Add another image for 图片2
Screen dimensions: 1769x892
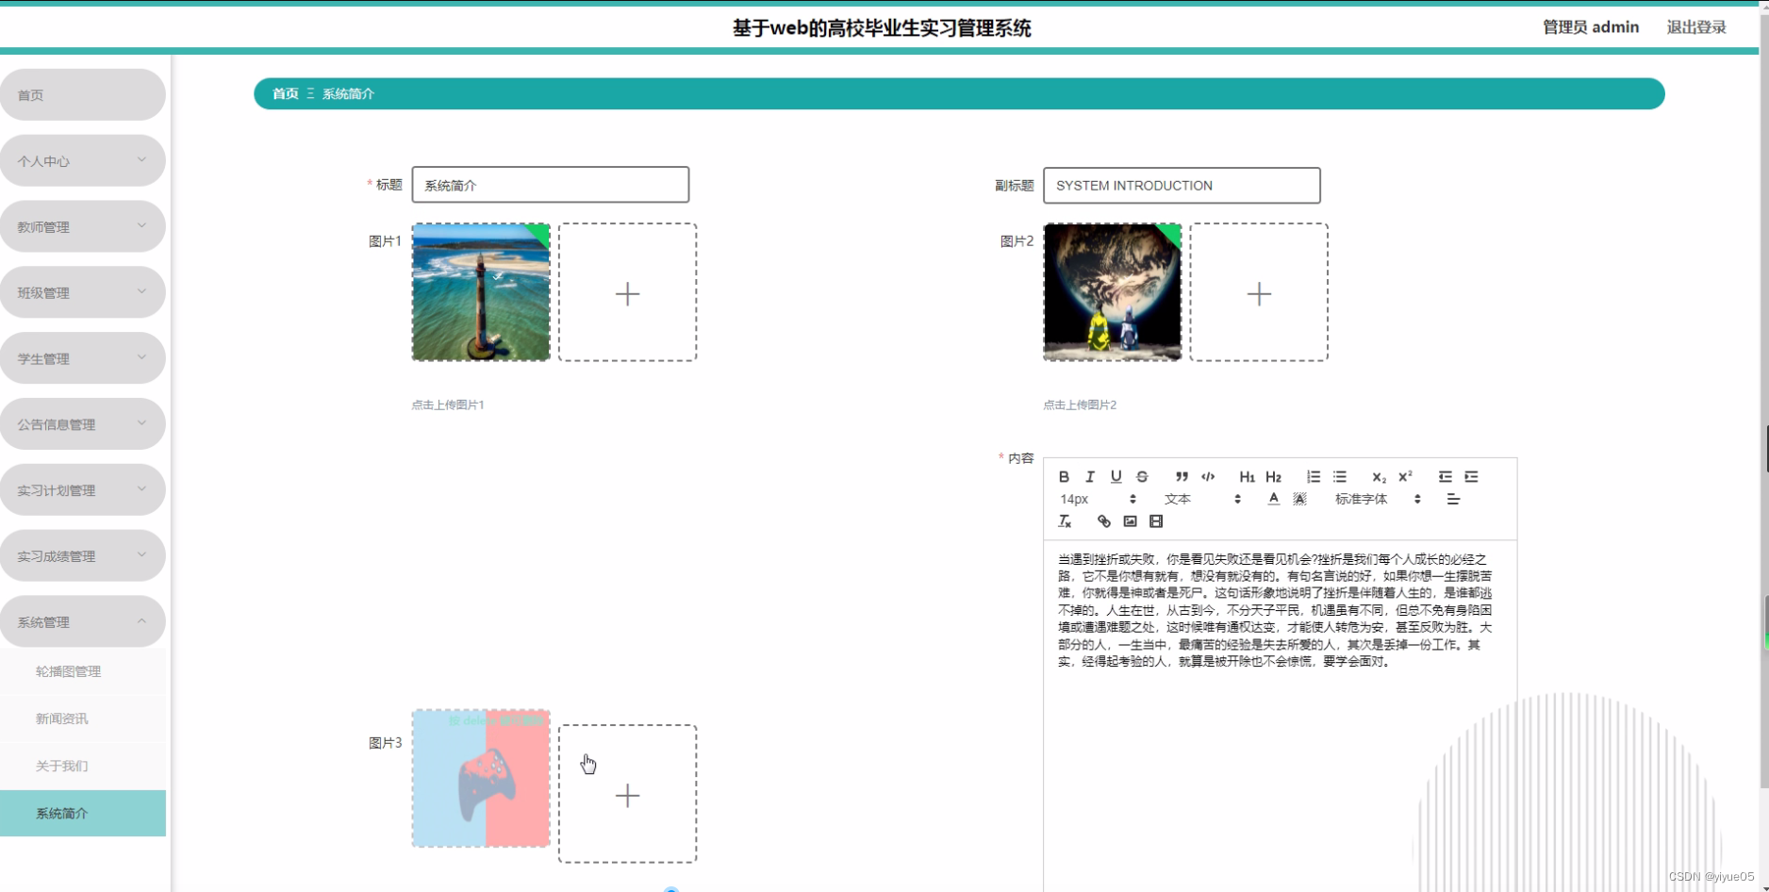[x=1259, y=292]
